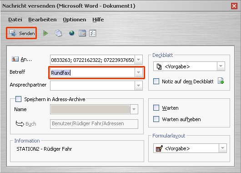
Task: Open the Optionen menu
Action: [x=75, y=20]
